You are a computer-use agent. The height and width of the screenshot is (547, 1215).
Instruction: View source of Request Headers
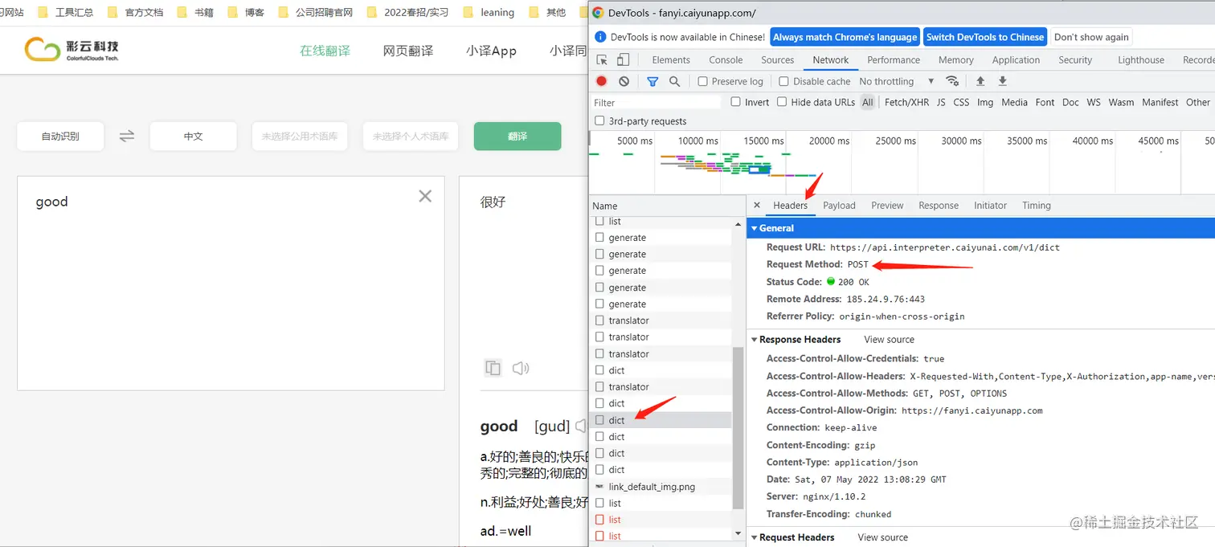click(882, 537)
